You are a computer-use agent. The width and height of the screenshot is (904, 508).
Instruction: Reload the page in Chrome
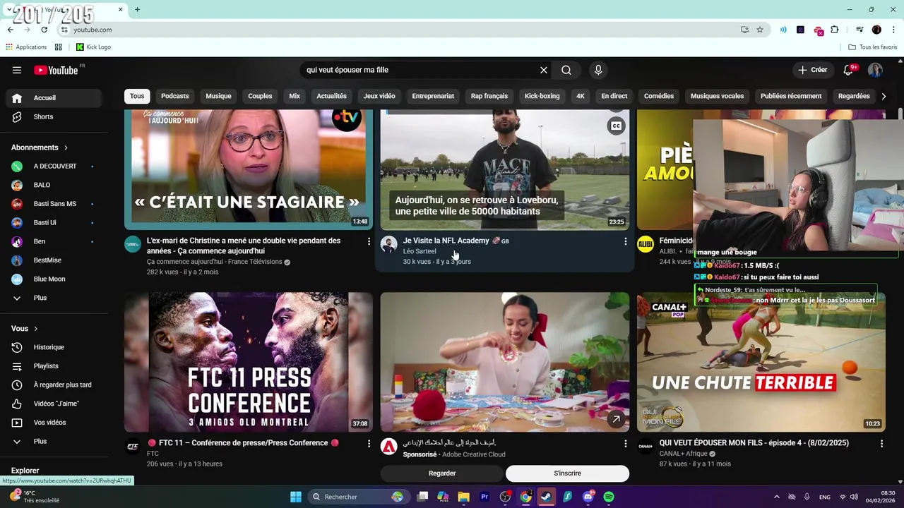[x=44, y=30]
